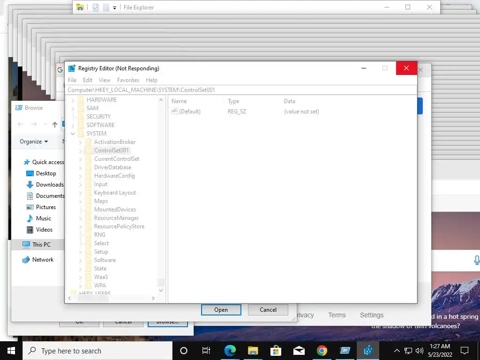Open the Favorites menu in Registry Editor
This screenshot has height=360, width=480.
tap(128, 80)
